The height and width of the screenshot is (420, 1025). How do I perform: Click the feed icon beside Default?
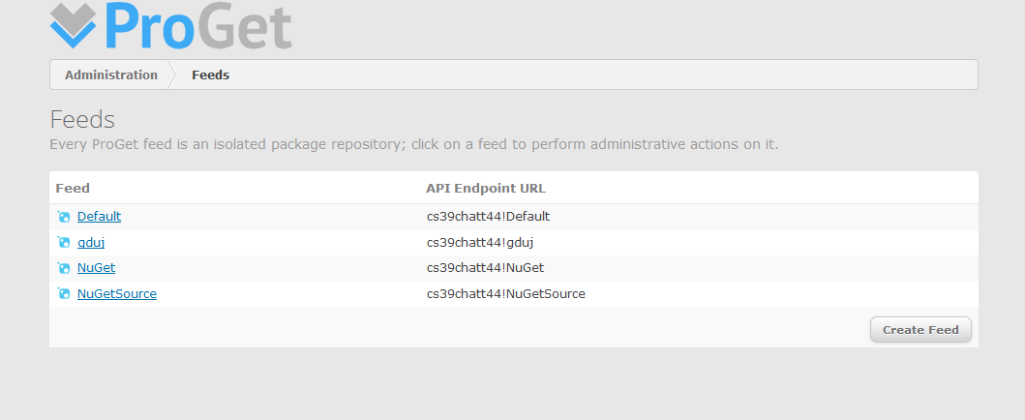tap(64, 217)
